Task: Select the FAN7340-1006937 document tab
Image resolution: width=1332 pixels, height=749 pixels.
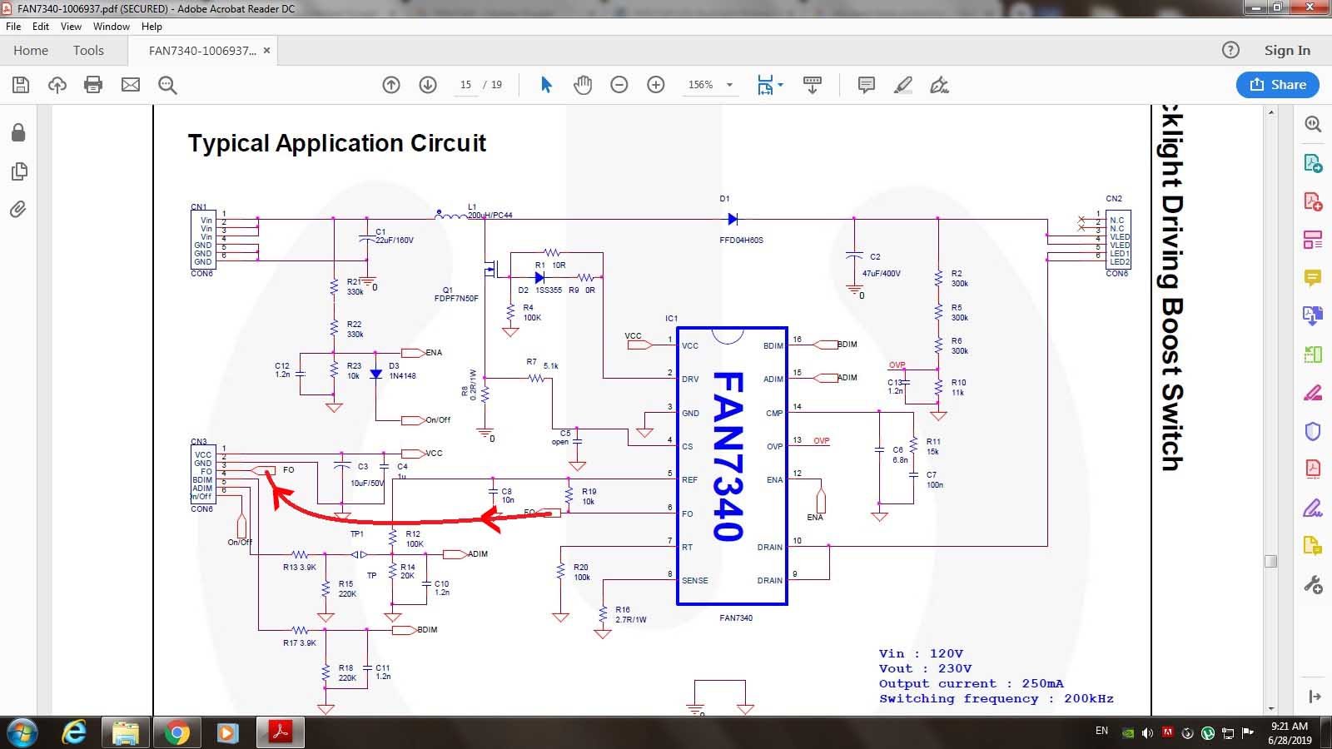Action: 202,51
